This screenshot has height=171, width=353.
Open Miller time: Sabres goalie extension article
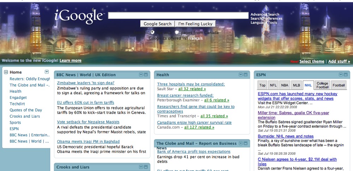coord(293,115)
